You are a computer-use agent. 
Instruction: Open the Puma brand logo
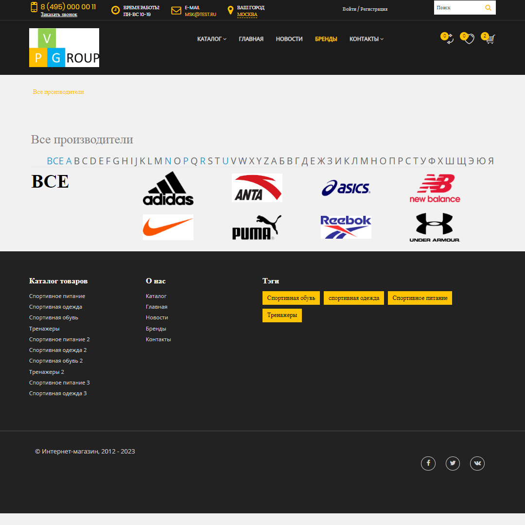point(257,227)
